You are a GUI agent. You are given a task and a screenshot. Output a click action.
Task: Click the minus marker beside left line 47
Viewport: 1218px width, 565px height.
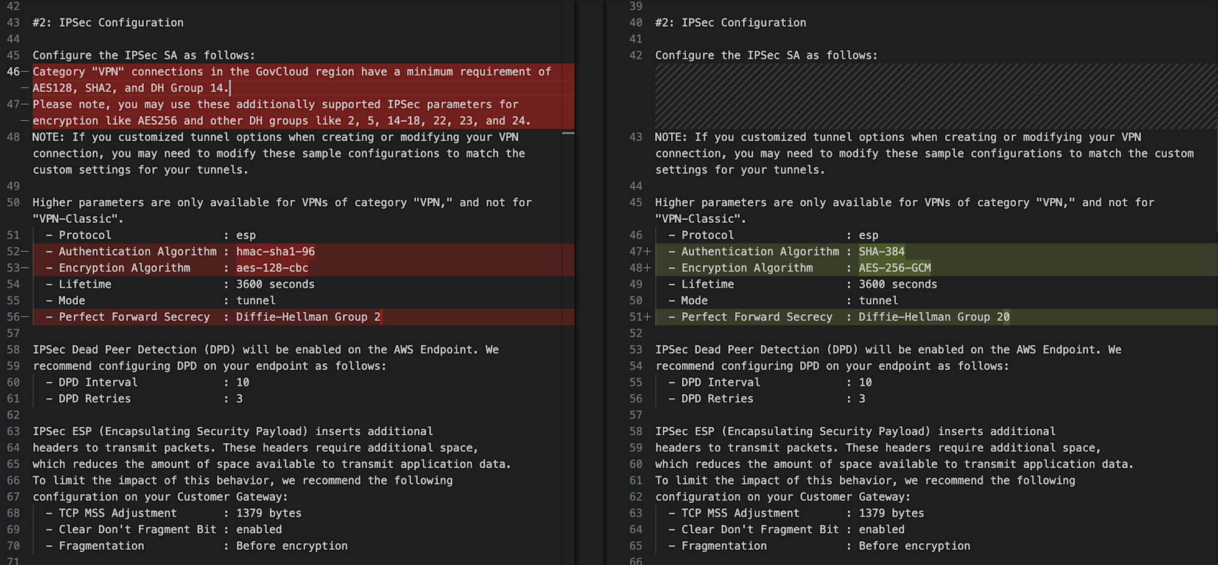pos(25,105)
